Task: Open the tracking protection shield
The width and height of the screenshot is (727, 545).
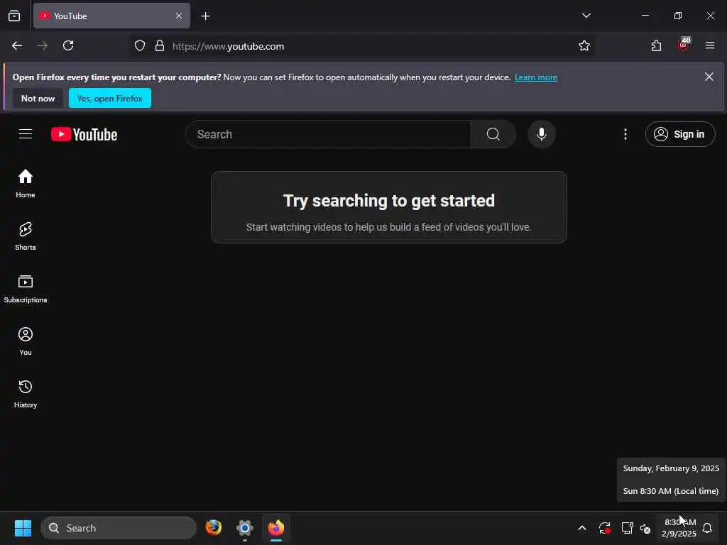Action: [140, 46]
